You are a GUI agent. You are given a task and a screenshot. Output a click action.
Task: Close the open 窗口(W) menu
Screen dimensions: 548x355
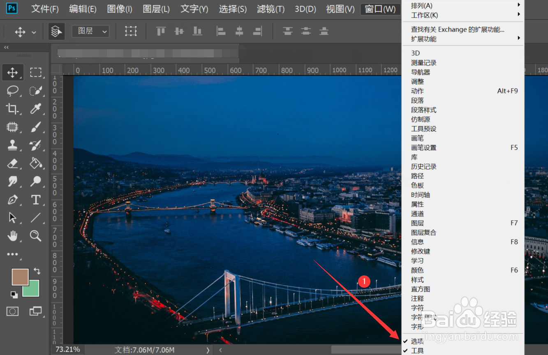[380, 9]
